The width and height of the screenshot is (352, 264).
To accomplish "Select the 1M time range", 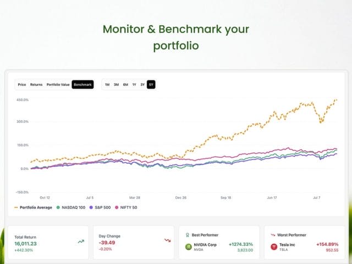I will (x=107, y=85).
